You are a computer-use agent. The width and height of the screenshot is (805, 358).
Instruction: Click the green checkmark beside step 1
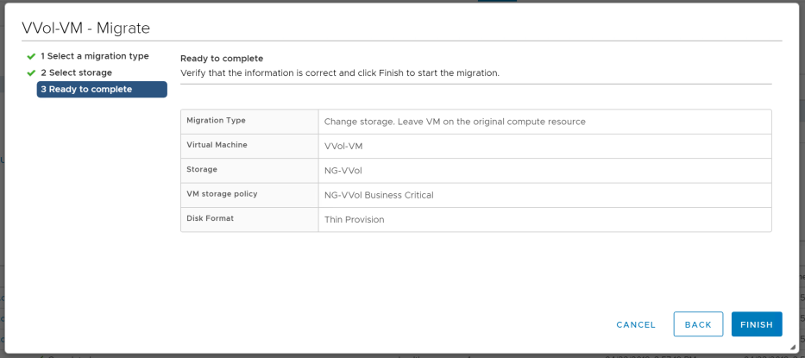click(x=31, y=57)
